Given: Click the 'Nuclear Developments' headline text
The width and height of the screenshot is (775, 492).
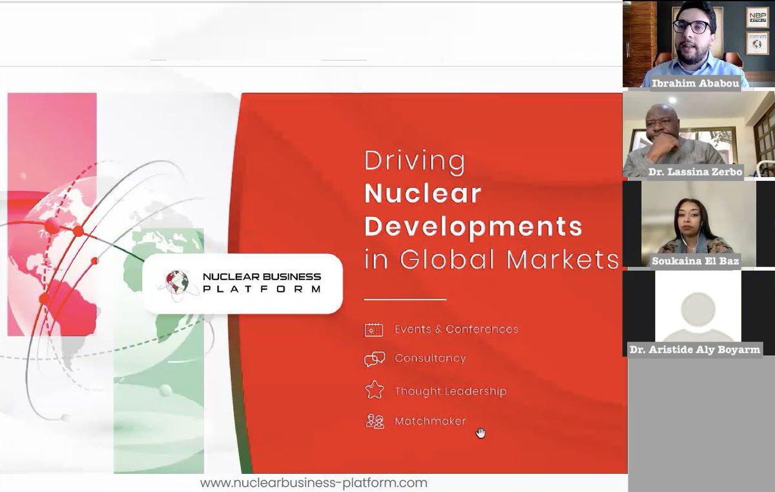Looking at the screenshot, I should point(473,210).
